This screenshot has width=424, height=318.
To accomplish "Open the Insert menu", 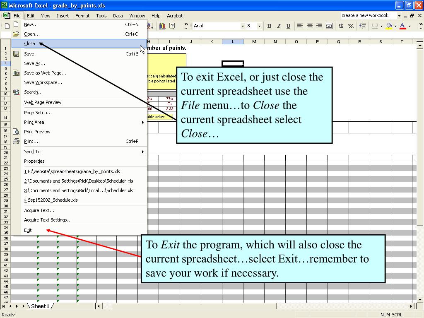I will click(x=63, y=16).
